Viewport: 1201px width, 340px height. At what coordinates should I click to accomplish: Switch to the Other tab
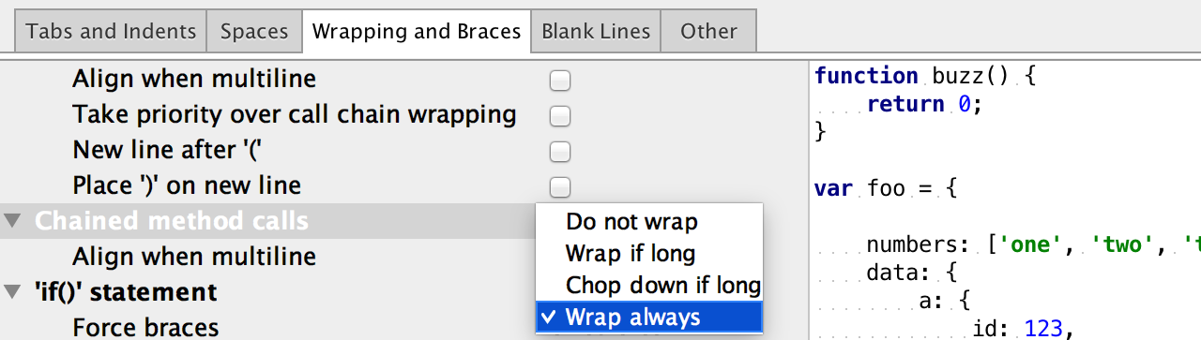[708, 31]
